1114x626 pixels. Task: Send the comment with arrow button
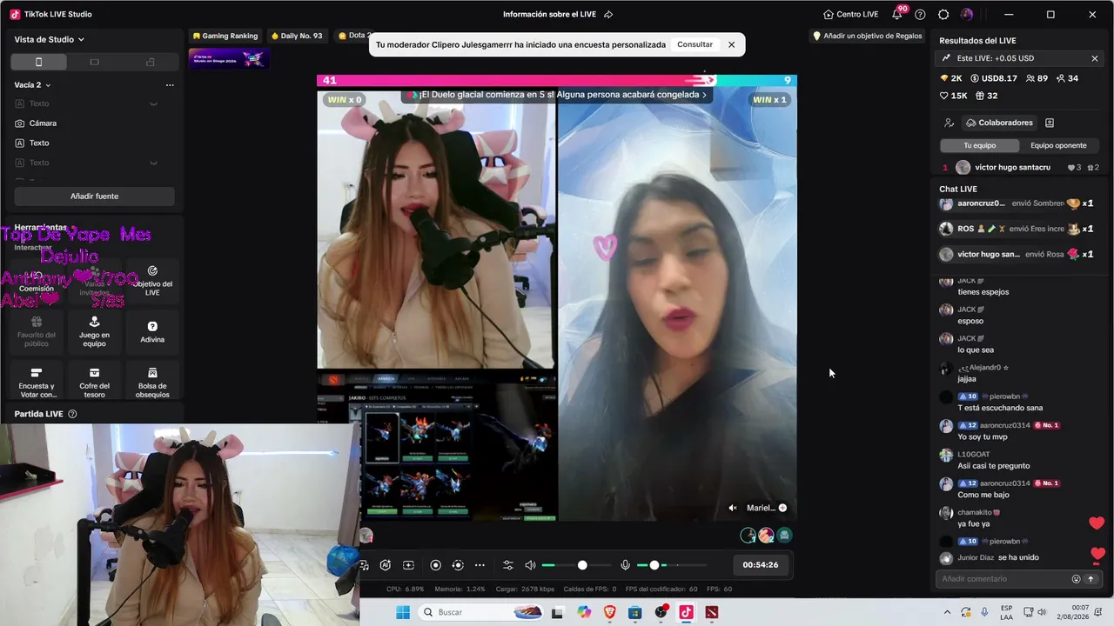[x=1091, y=579]
